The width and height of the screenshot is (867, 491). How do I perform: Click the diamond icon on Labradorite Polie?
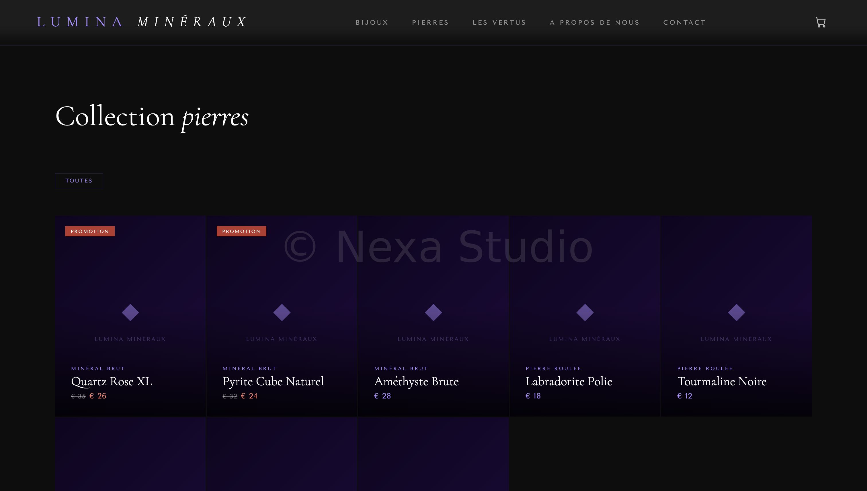coord(585,312)
